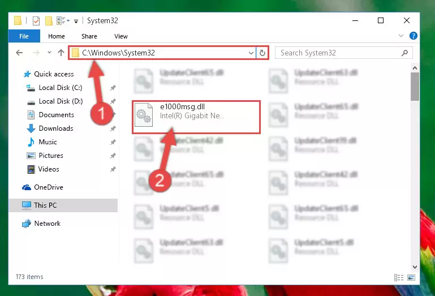Open the blue Help icon
The width and height of the screenshot is (435, 296).
click(413, 36)
